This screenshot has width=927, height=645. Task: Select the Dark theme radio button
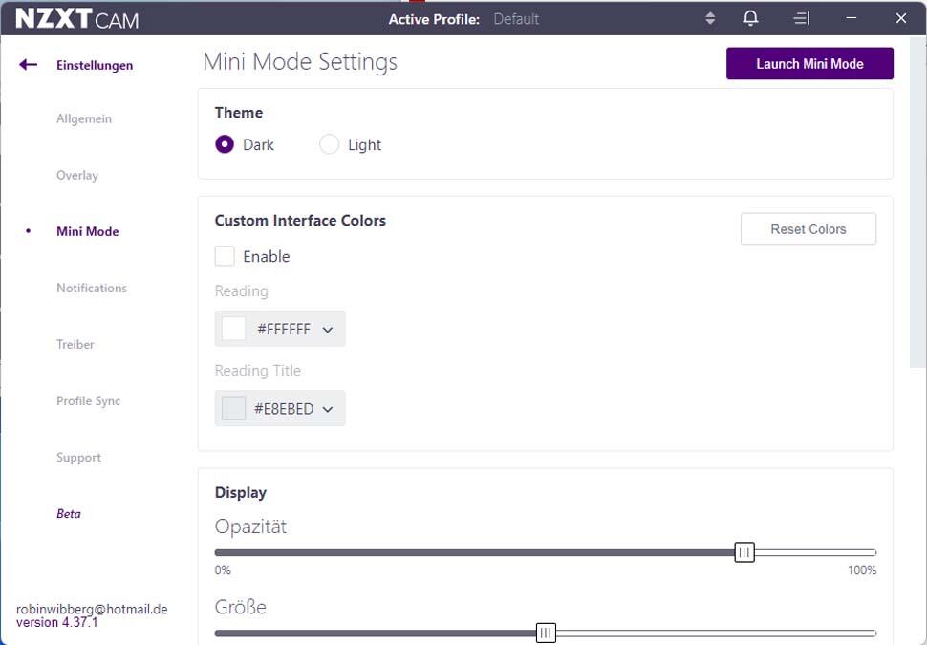point(225,143)
